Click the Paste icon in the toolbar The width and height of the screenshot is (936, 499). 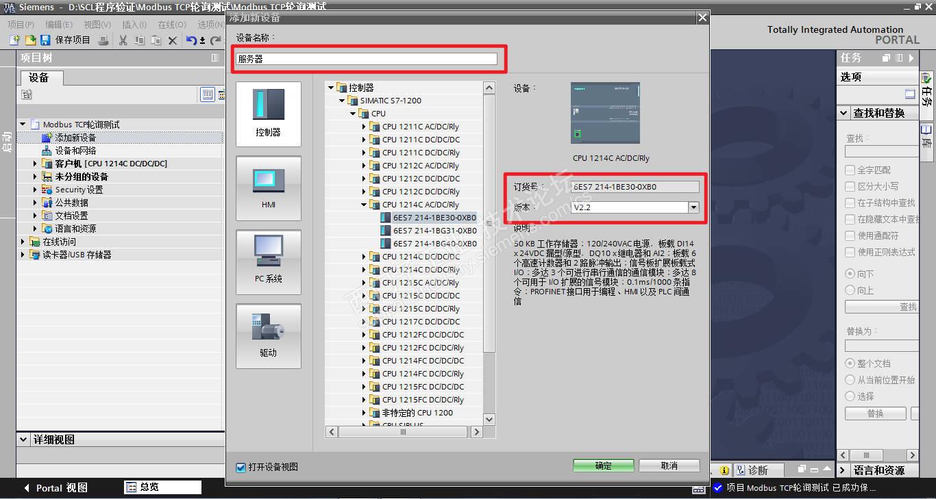156,40
